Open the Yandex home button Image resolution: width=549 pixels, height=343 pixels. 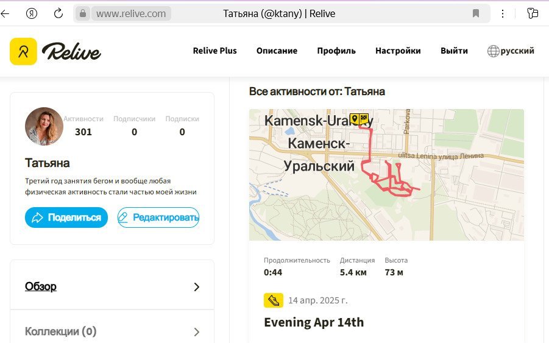click(32, 13)
